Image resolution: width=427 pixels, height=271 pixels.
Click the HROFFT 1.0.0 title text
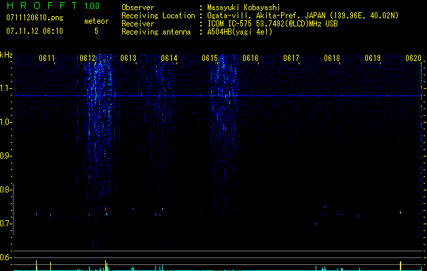54,5
